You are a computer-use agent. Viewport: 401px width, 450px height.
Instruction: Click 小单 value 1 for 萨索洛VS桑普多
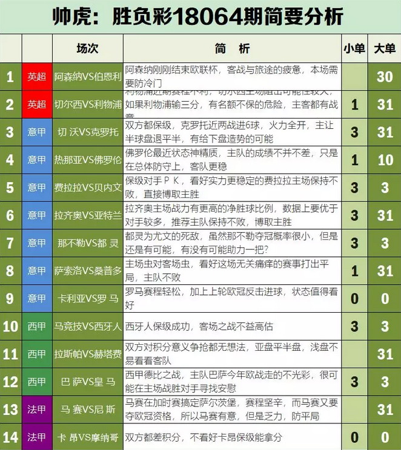pyautogui.click(x=354, y=271)
